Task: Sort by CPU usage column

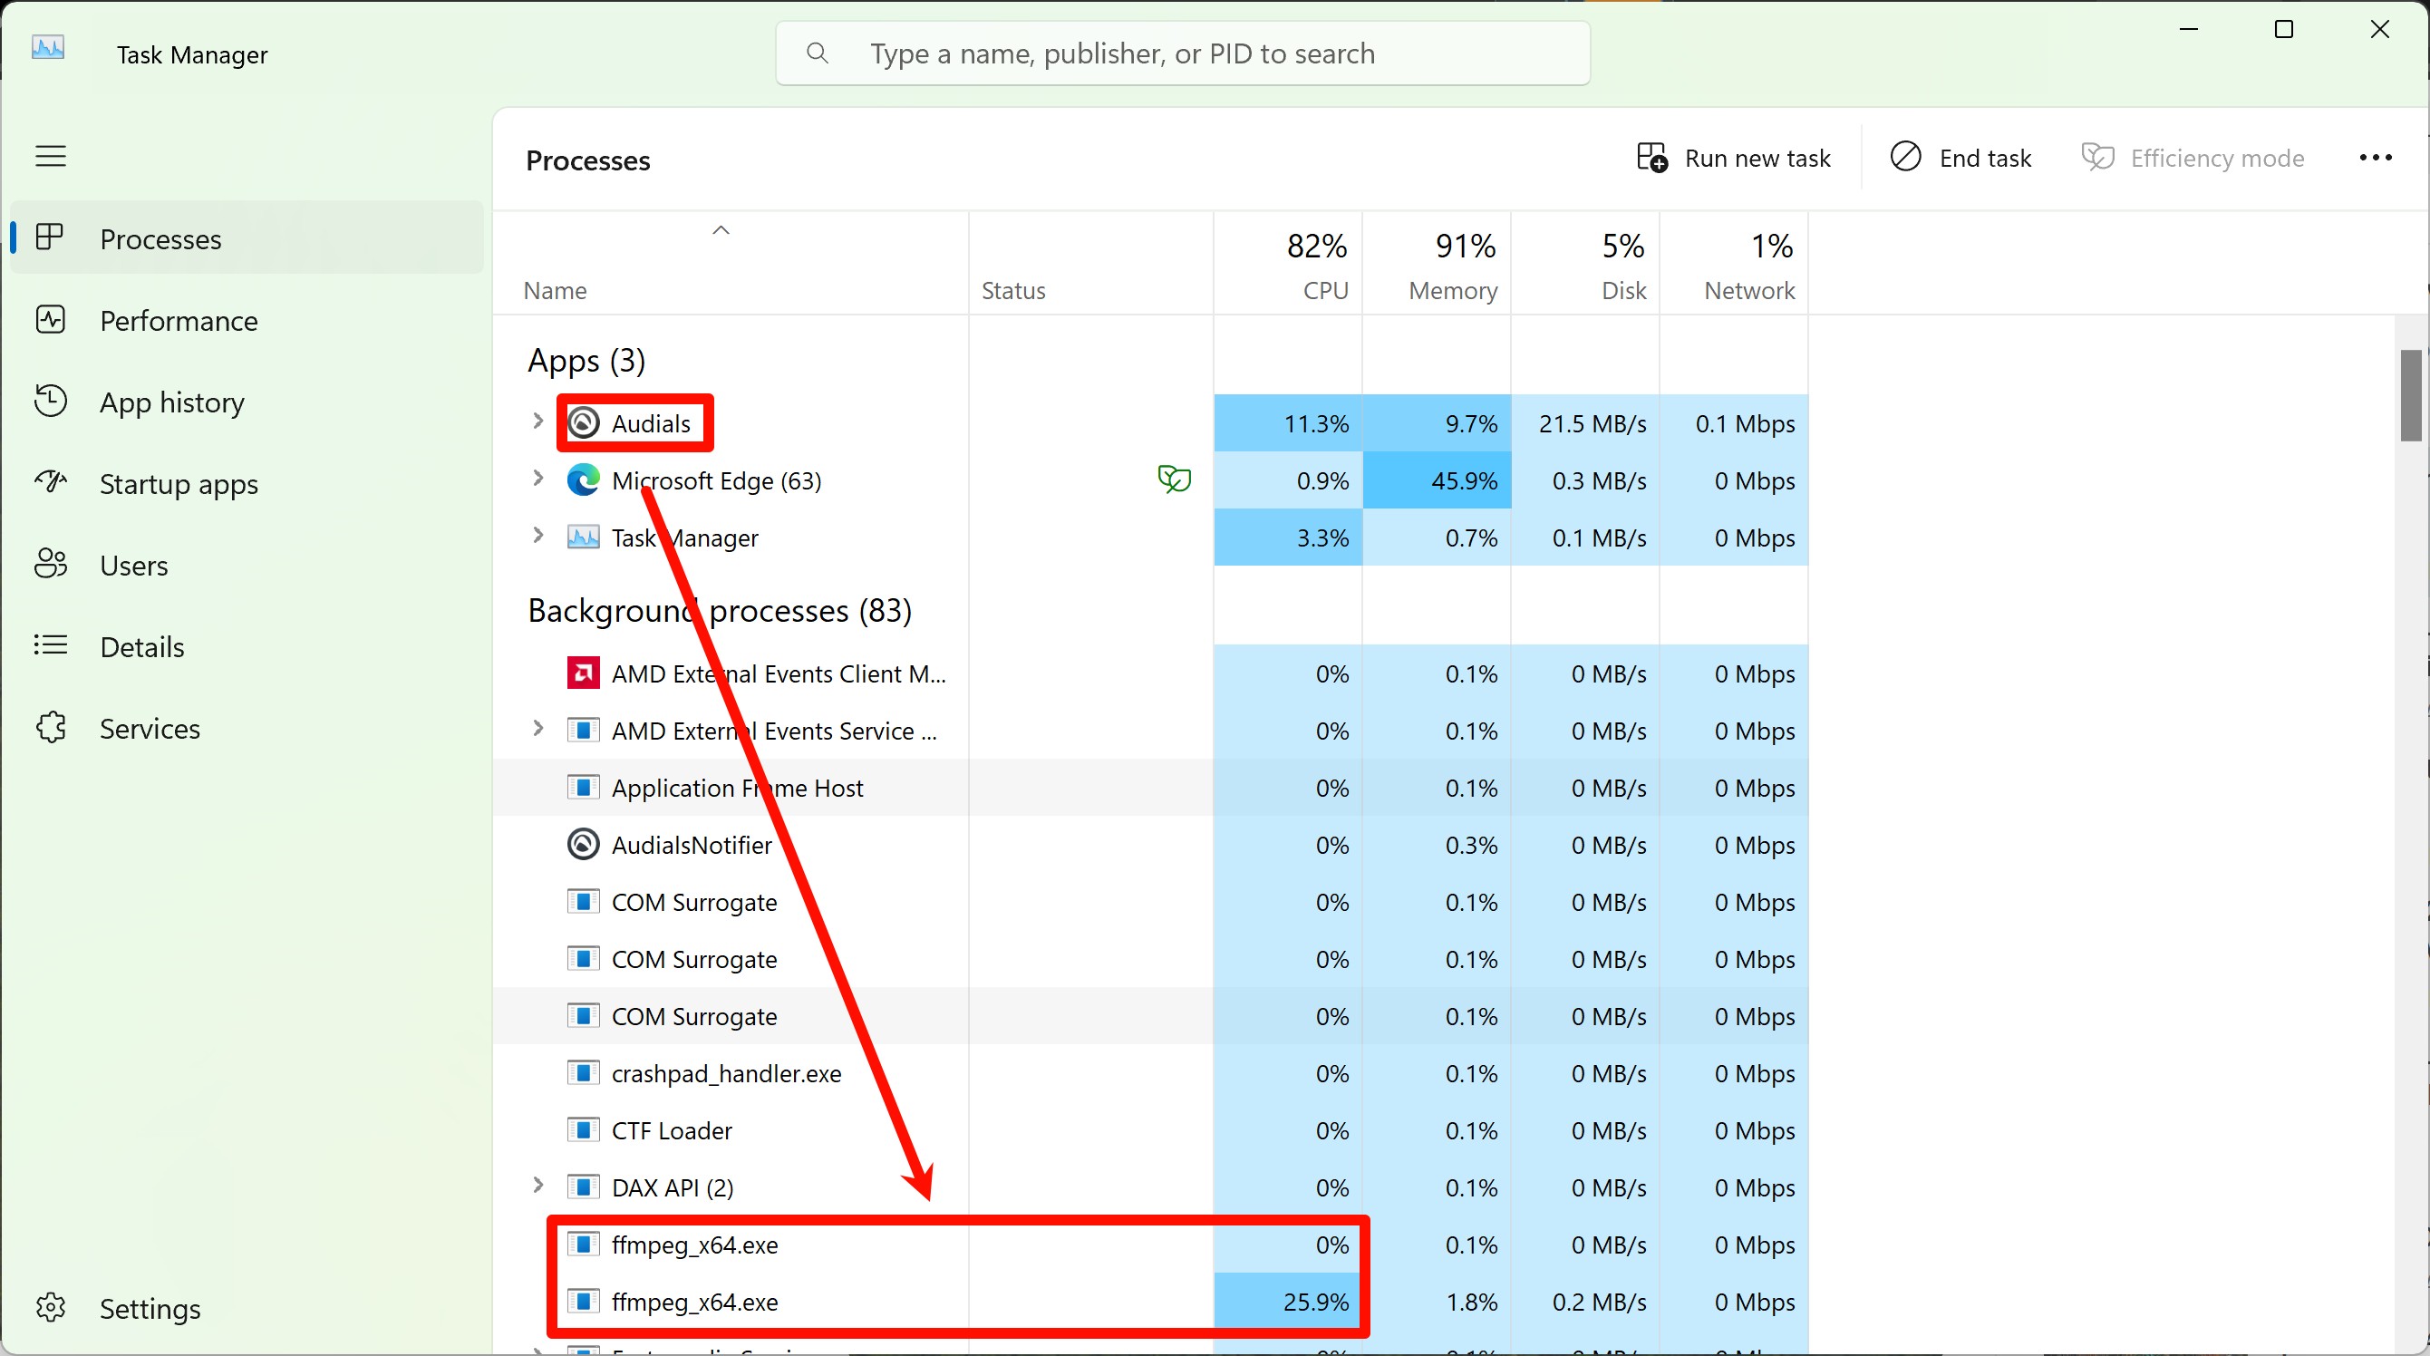Action: (1288, 264)
